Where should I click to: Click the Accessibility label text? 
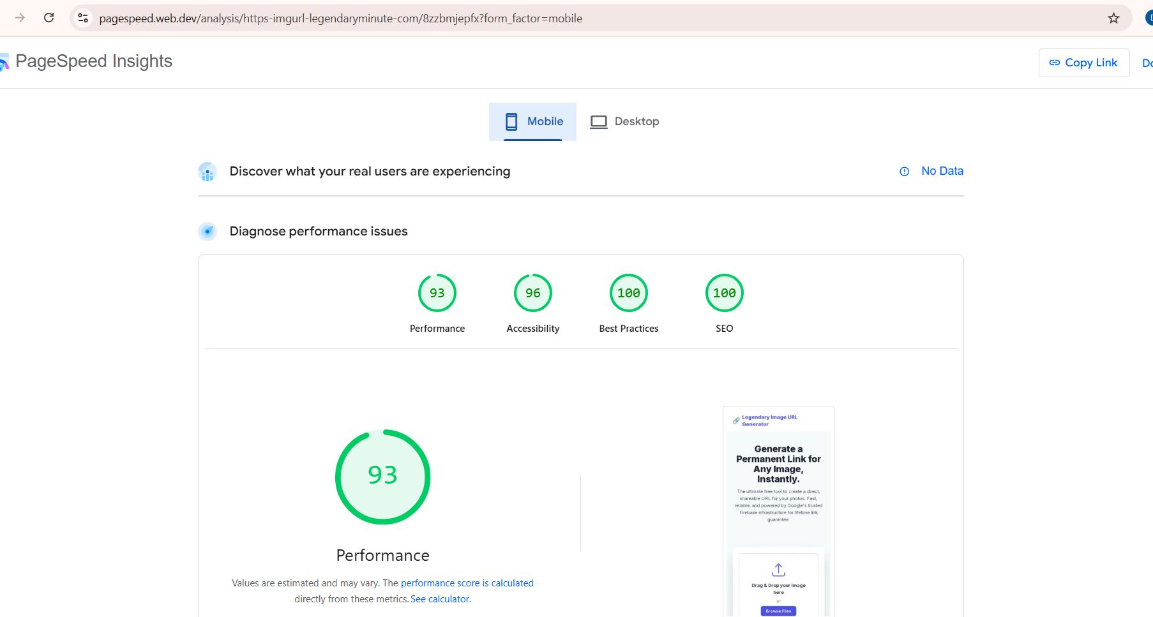tap(533, 329)
